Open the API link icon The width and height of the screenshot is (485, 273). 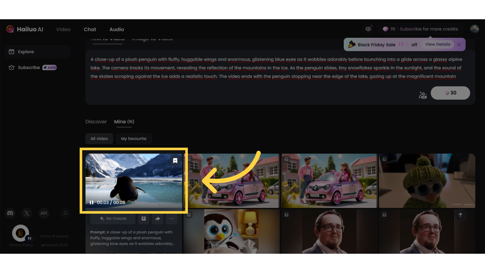[44, 213]
